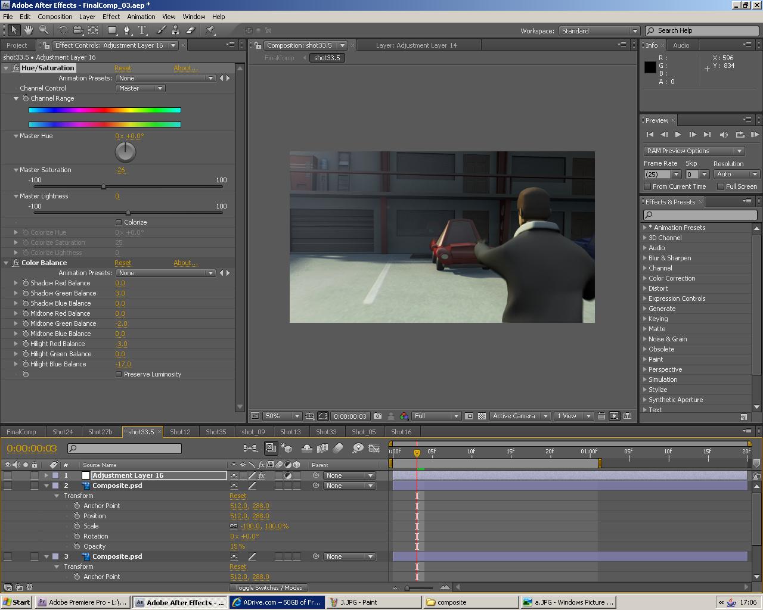Enable the Colorize checkbox
This screenshot has width=763, height=610.
coord(119,222)
